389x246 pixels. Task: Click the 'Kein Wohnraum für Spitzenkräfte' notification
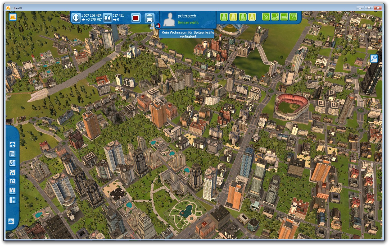188,34
